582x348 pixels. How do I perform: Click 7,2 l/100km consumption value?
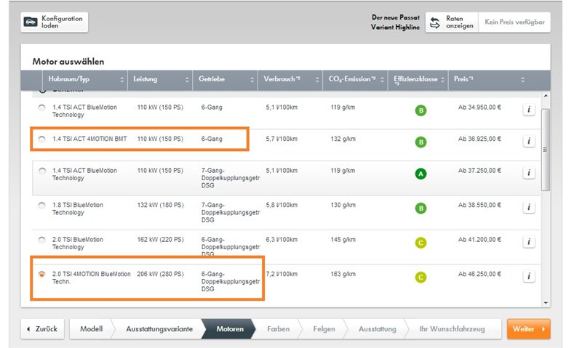[282, 274]
